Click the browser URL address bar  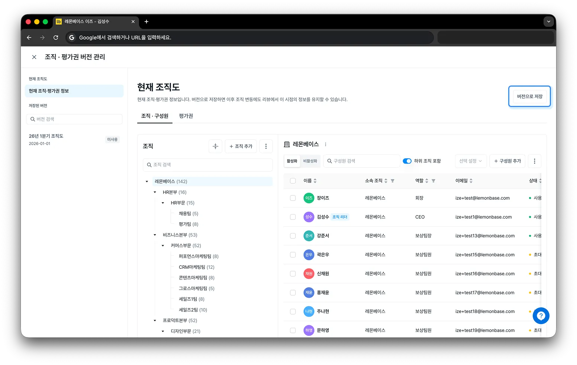249,38
